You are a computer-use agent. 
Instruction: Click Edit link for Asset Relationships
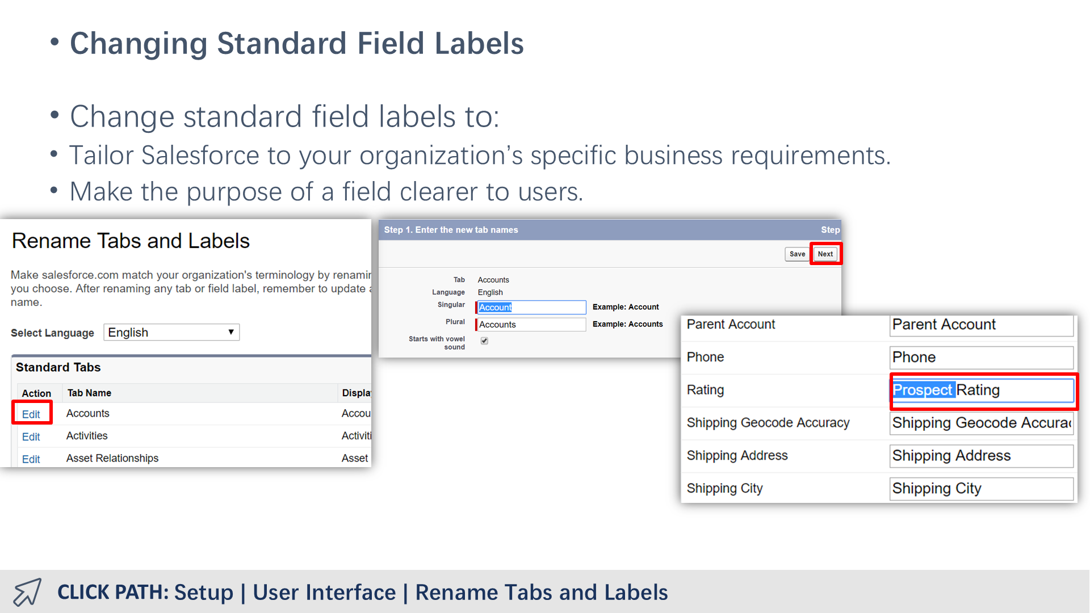(31, 459)
